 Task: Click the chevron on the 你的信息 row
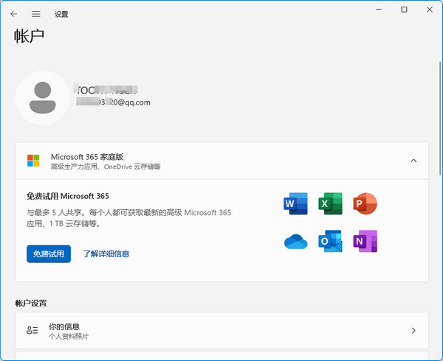(x=413, y=330)
